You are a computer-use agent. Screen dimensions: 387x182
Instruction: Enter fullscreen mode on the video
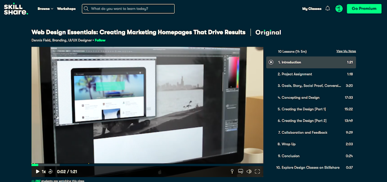(x=257, y=171)
